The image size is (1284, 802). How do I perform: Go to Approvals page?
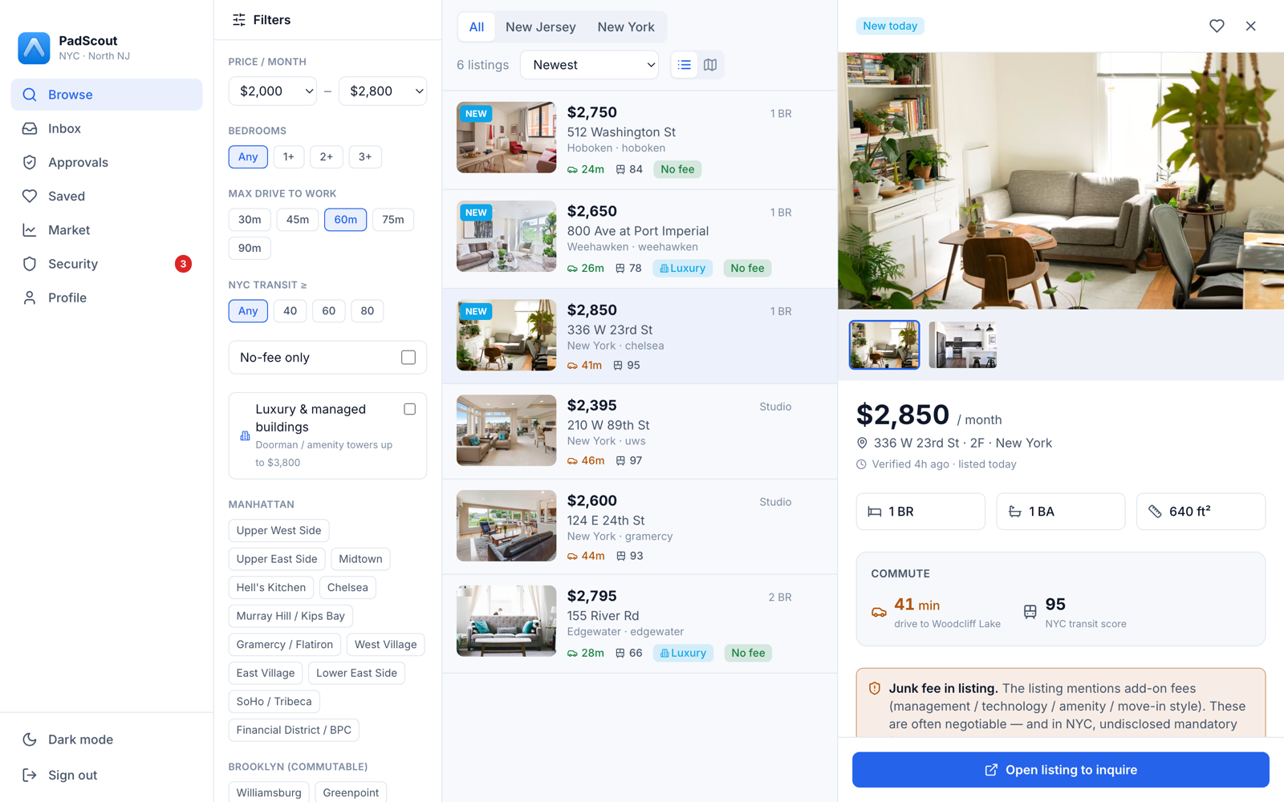coord(107,162)
